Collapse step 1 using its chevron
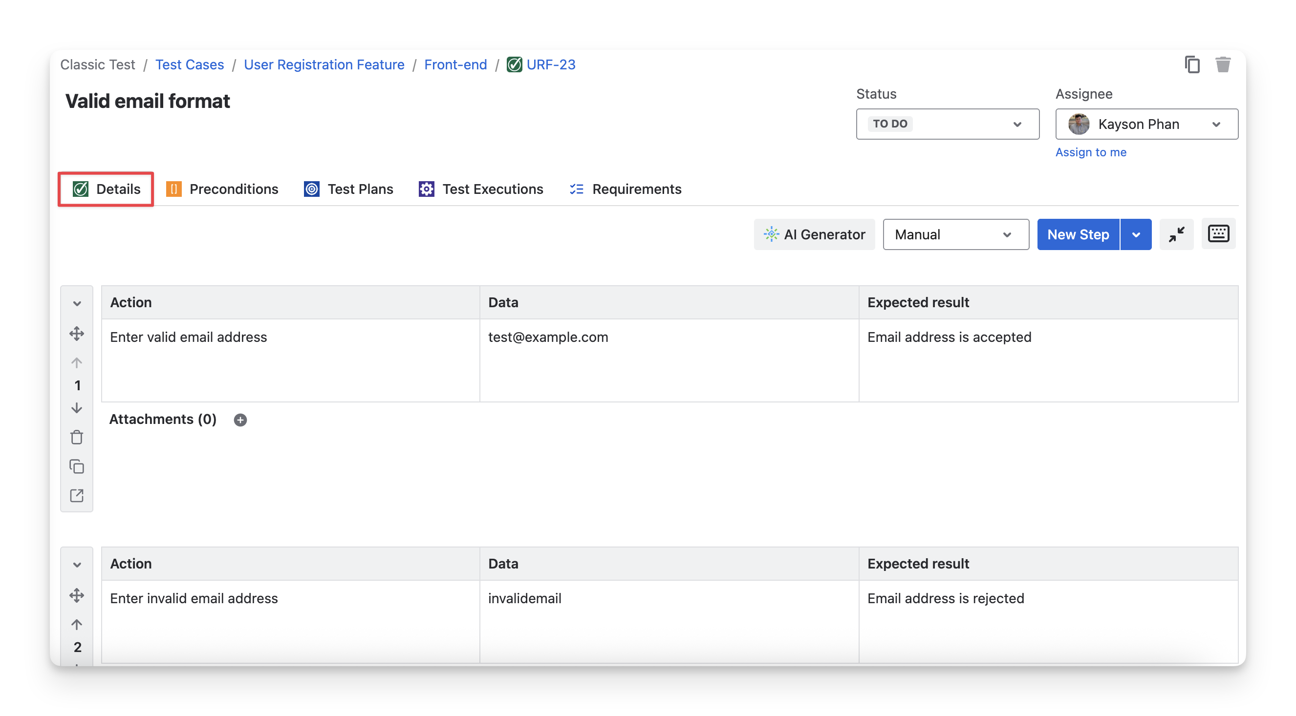This screenshot has height=716, width=1296. click(x=76, y=303)
